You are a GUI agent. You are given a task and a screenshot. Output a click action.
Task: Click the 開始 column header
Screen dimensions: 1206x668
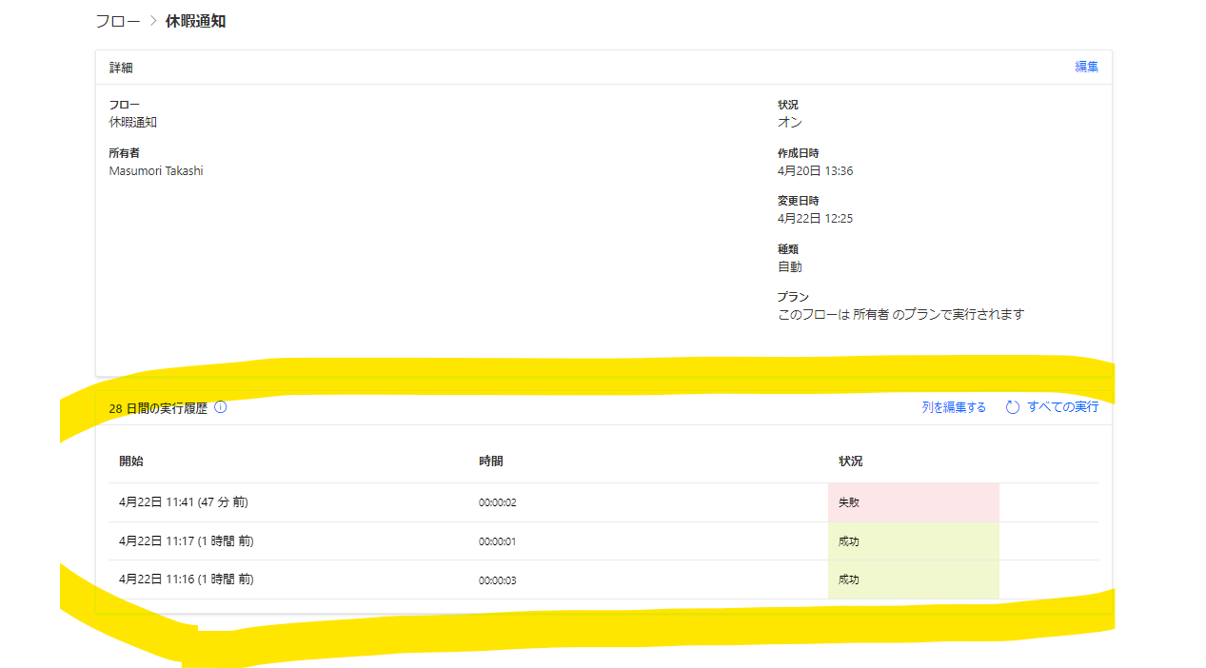pyautogui.click(x=131, y=462)
